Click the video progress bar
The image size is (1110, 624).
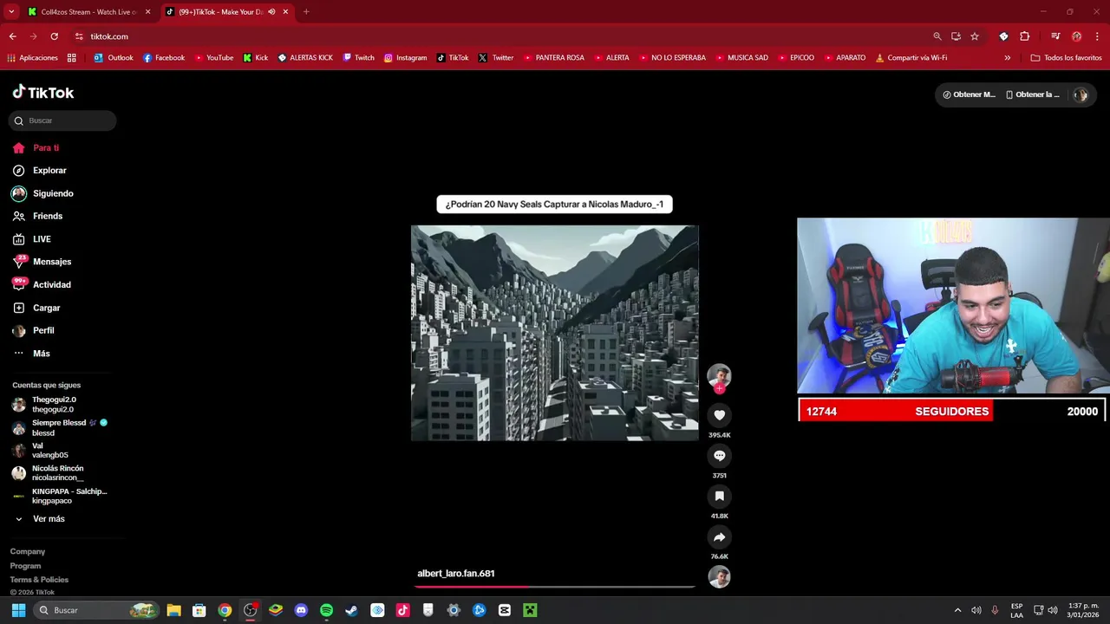point(554,587)
